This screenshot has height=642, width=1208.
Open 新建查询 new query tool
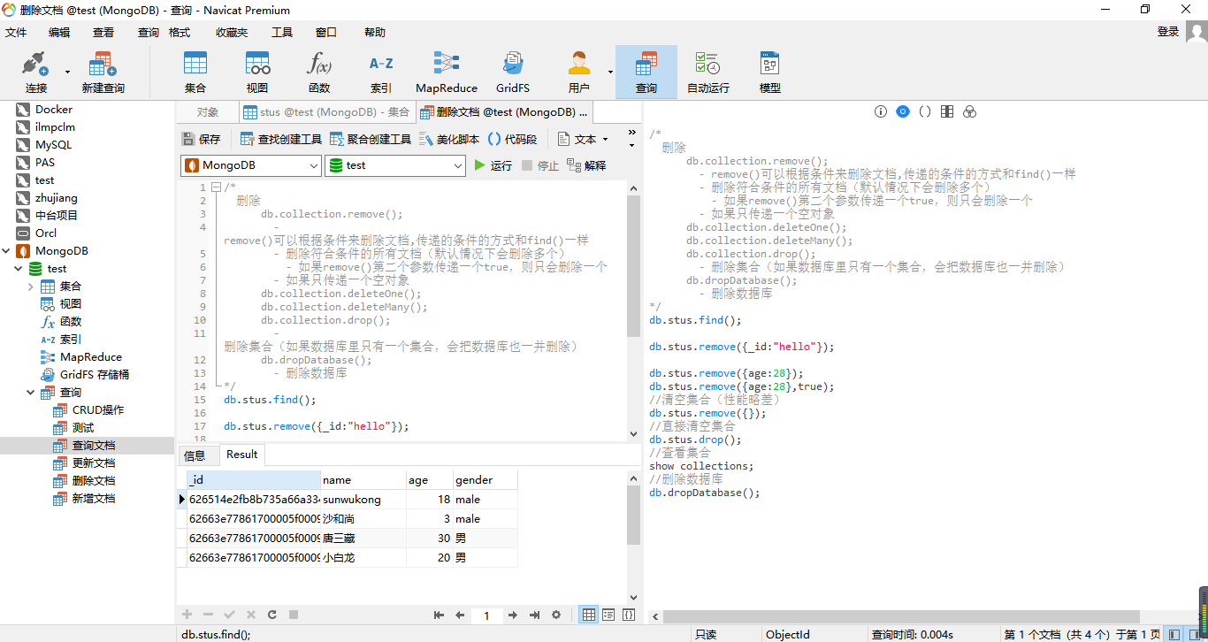103,72
